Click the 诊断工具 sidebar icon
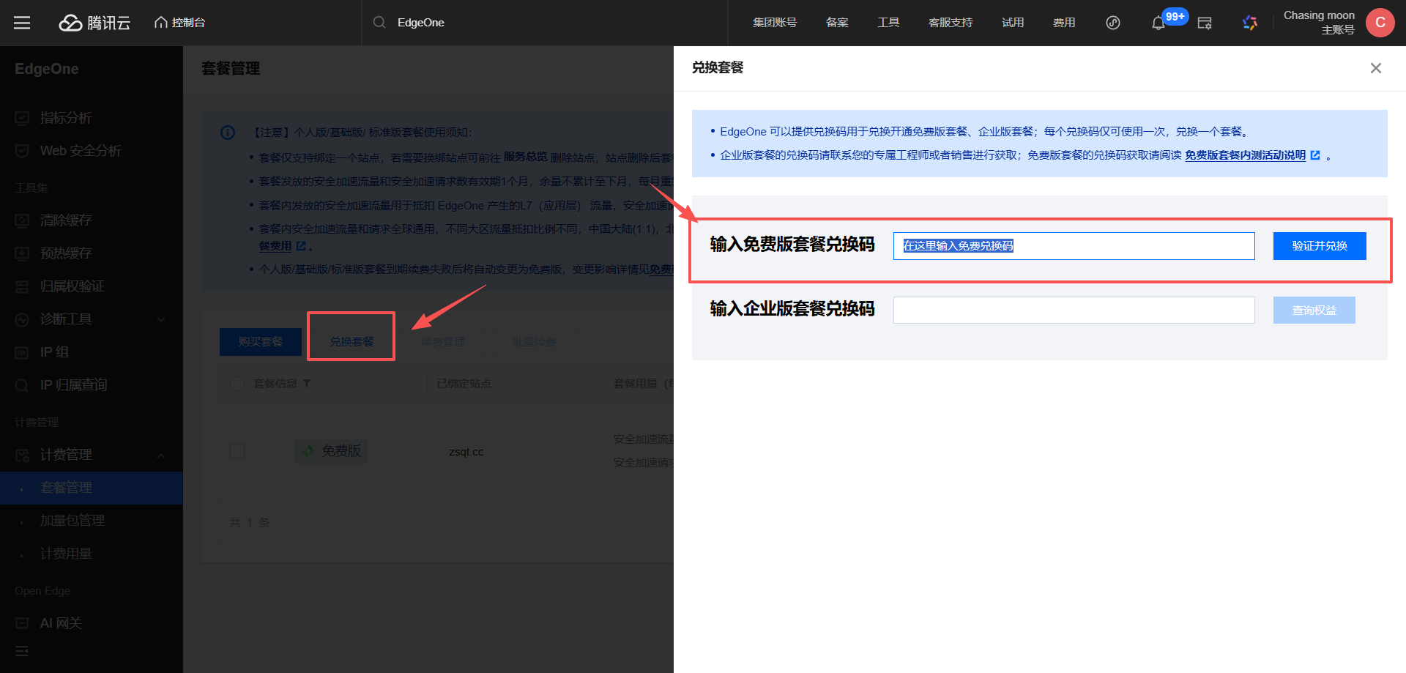 pyautogui.click(x=22, y=319)
